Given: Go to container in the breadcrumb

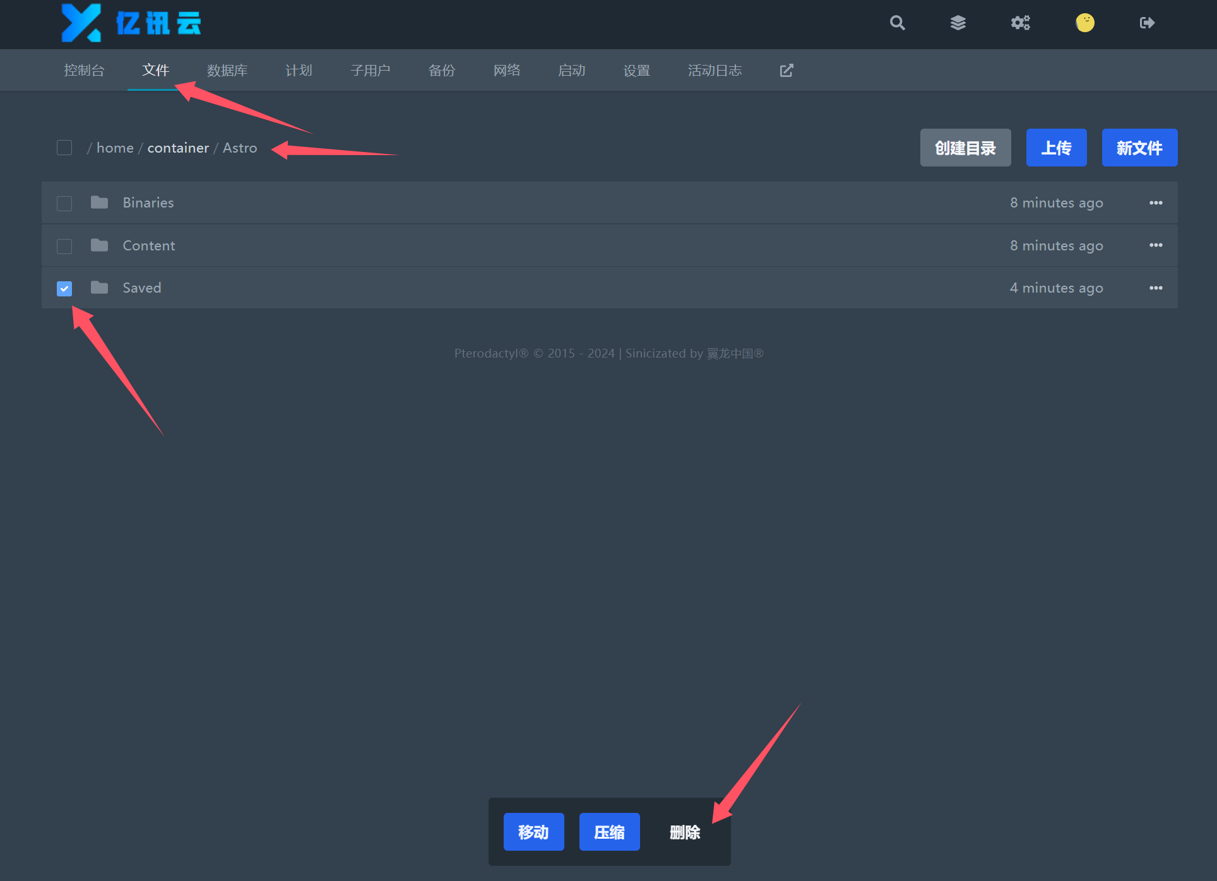Looking at the screenshot, I should (178, 148).
